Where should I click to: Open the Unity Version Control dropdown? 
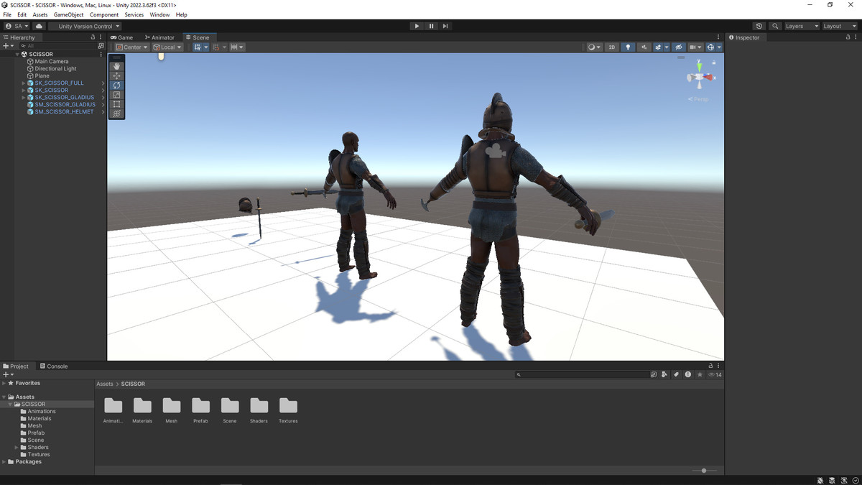point(89,27)
